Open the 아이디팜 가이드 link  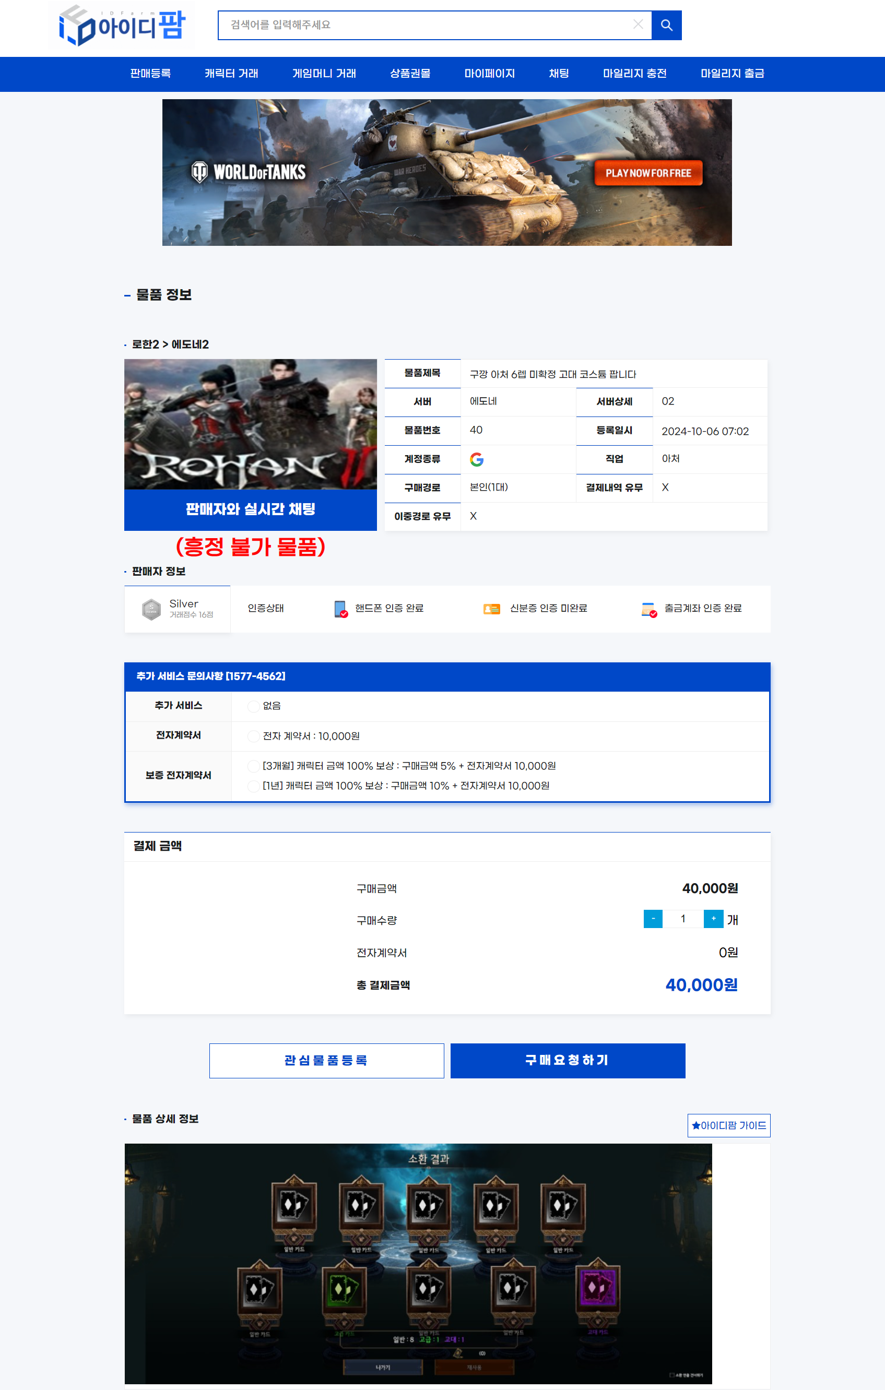click(728, 1125)
